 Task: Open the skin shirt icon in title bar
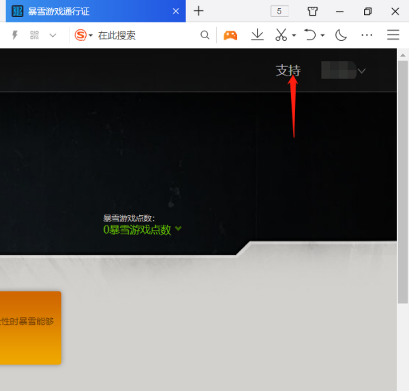313,11
